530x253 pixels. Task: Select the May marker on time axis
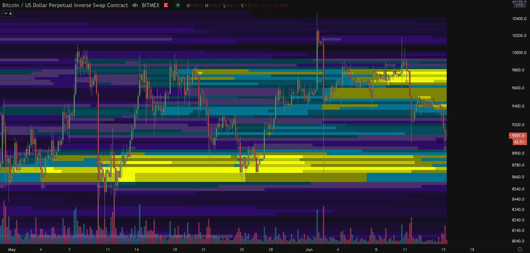pos(12,250)
